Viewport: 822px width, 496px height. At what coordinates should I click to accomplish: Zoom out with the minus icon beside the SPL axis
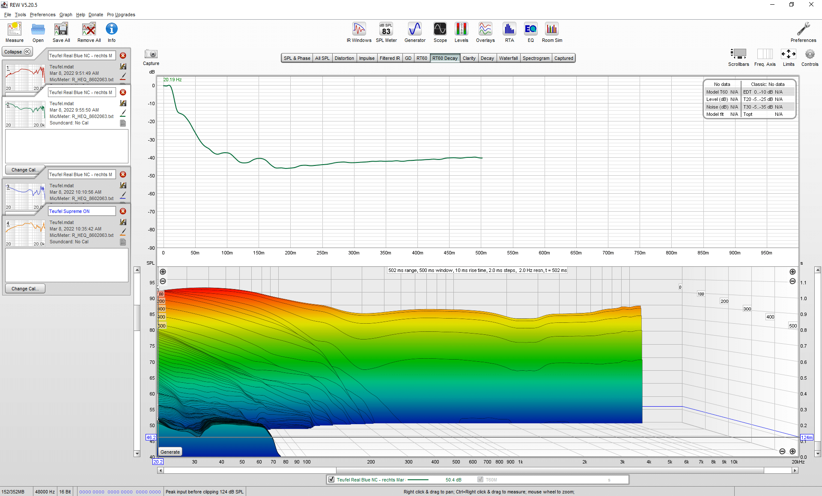(163, 281)
